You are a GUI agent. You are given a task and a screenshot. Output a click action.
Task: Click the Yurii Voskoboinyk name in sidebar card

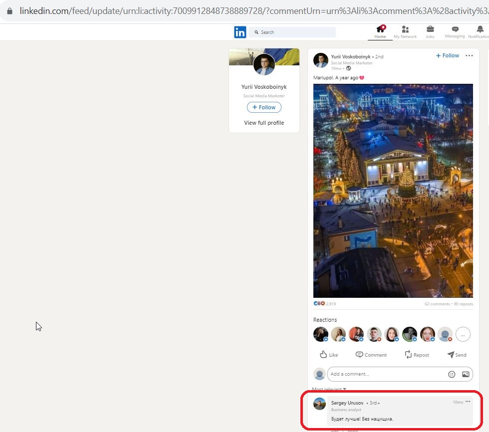[x=264, y=87]
